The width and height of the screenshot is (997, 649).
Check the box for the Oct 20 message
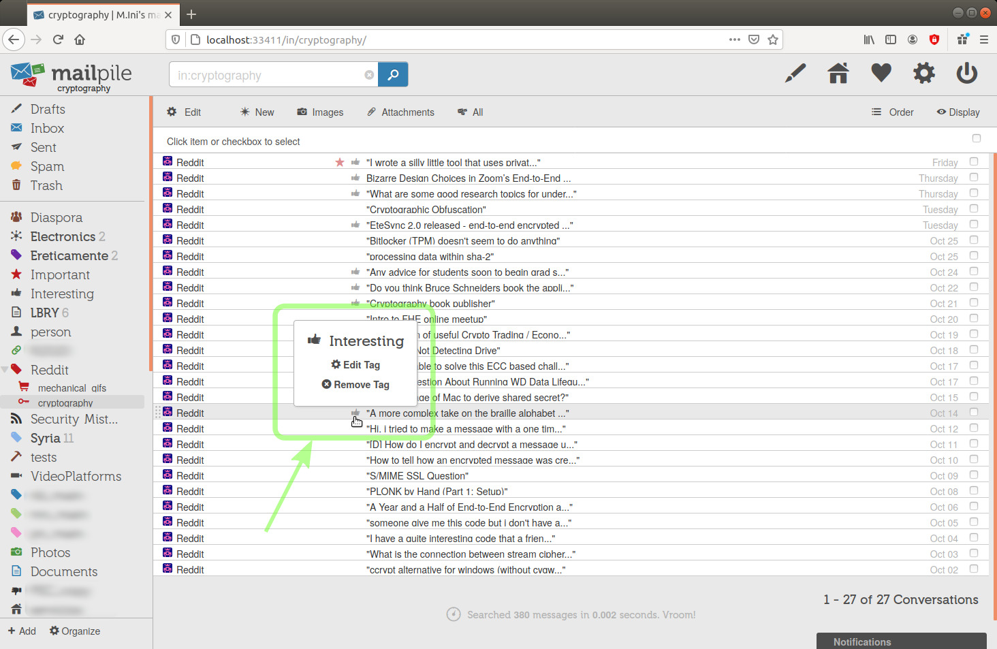pyautogui.click(x=974, y=319)
